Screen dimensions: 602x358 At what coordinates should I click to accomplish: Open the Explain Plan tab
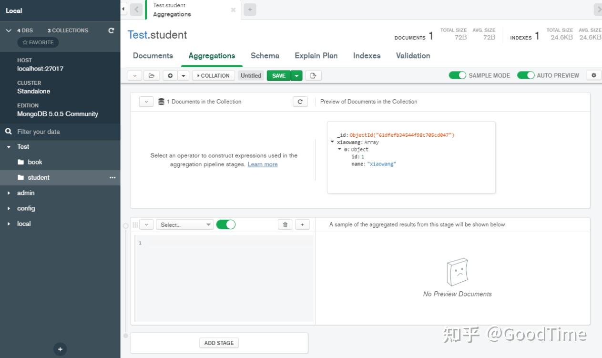point(316,56)
